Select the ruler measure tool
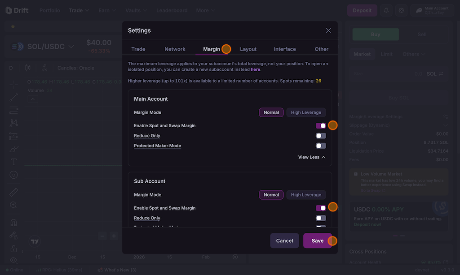 [x=13, y=192]
